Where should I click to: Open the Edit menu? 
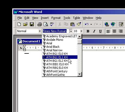tap(27, 18)
